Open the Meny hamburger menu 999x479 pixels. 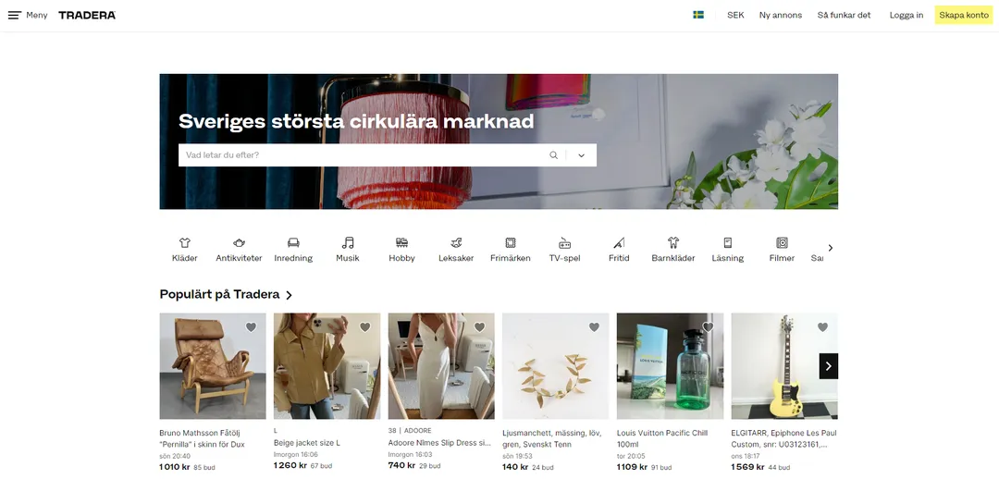(28, 16)
